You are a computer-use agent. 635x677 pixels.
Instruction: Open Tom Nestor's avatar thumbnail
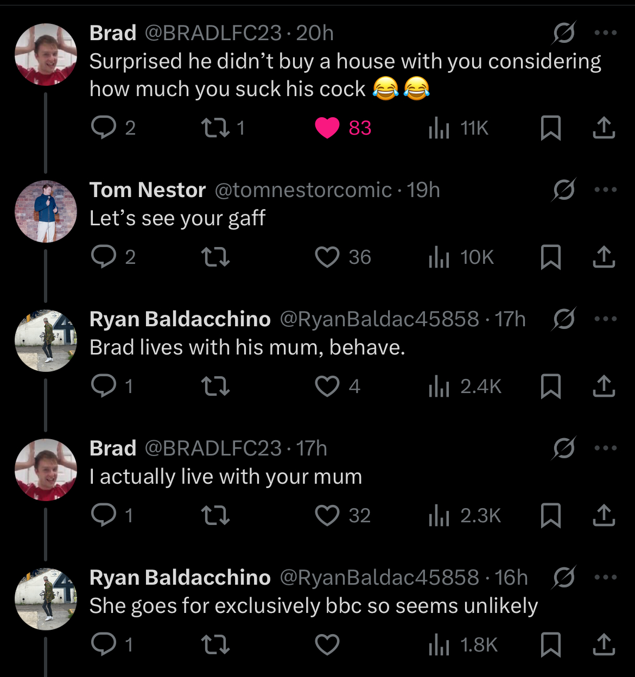(46, 211)
